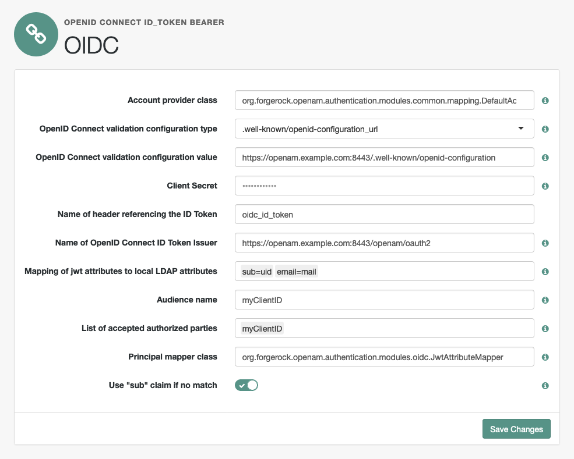Click the Client Secret password field

384,186
